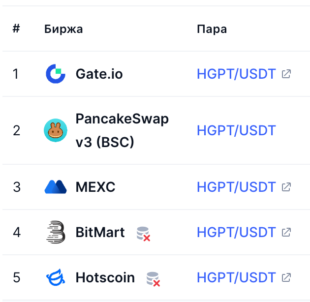Click the PancakeSwap bunny logo
The height and width of the screenshot is (302, 310).
click(x=56, y=130)
